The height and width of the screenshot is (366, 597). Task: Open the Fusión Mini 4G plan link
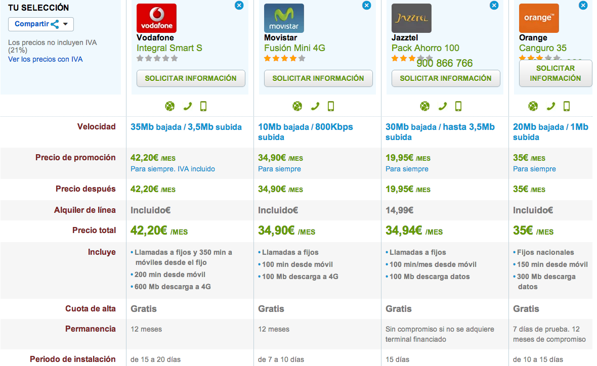pyautogui.click(x=294, y=49)
